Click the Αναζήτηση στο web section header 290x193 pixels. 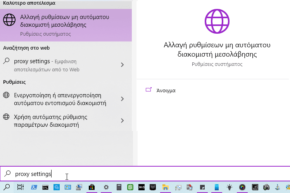click(x=26, y=48)
